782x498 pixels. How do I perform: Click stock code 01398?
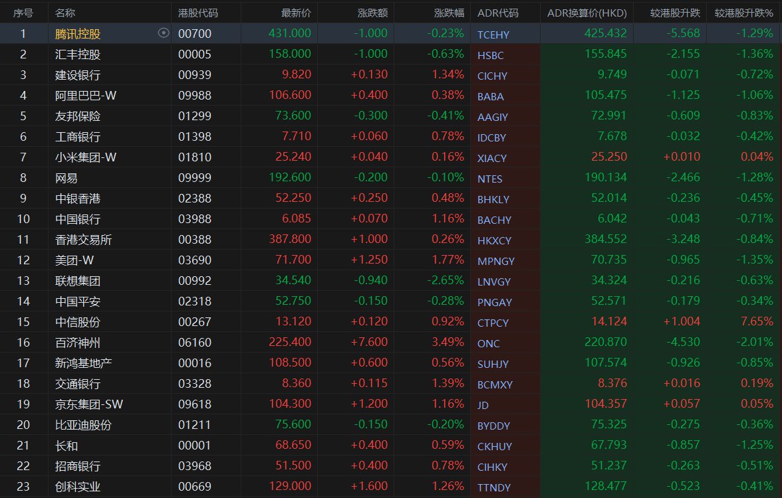pos(195,137)
